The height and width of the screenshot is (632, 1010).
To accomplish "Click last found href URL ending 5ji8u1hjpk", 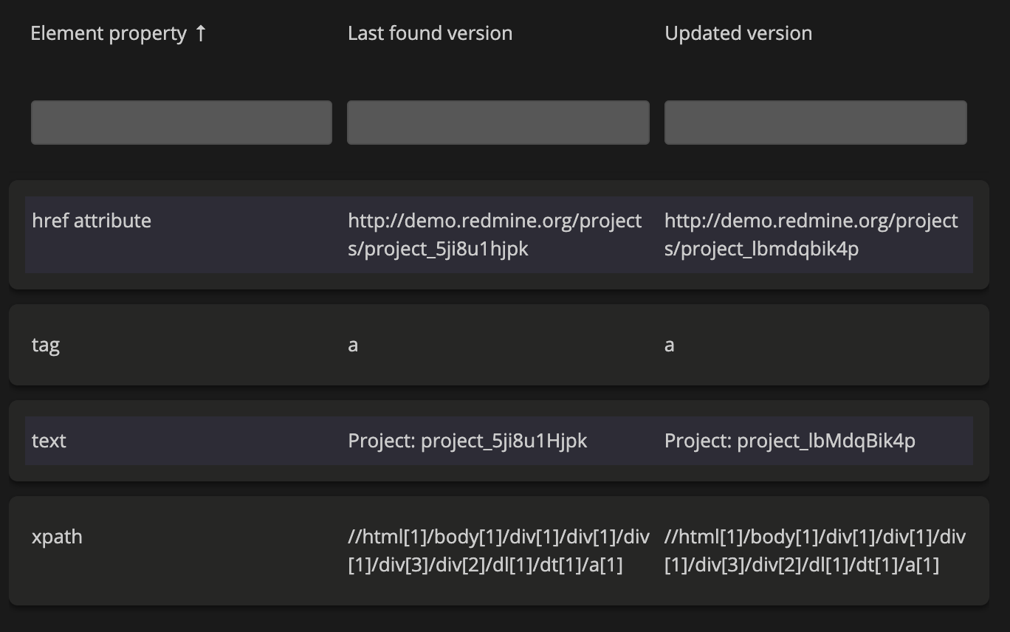I will [495, 235].
